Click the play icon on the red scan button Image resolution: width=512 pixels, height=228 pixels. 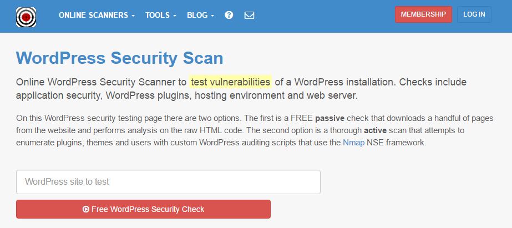86,209
